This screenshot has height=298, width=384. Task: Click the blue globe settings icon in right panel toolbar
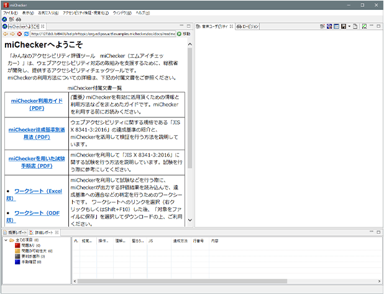click(x=329, y=26)
